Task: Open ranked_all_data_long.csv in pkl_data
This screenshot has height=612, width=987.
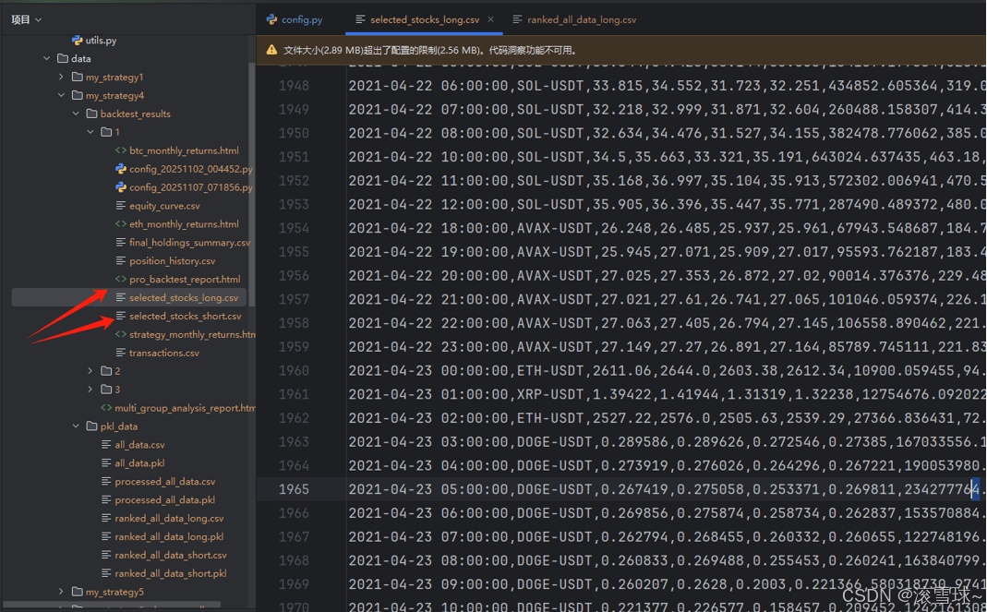Action: pyautogui.click(x=169, y=518)
